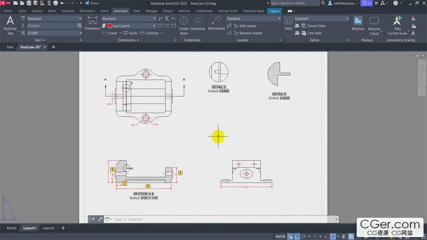Click the Dimension tool icon
The image size is (427, 240).
[92, 23]
